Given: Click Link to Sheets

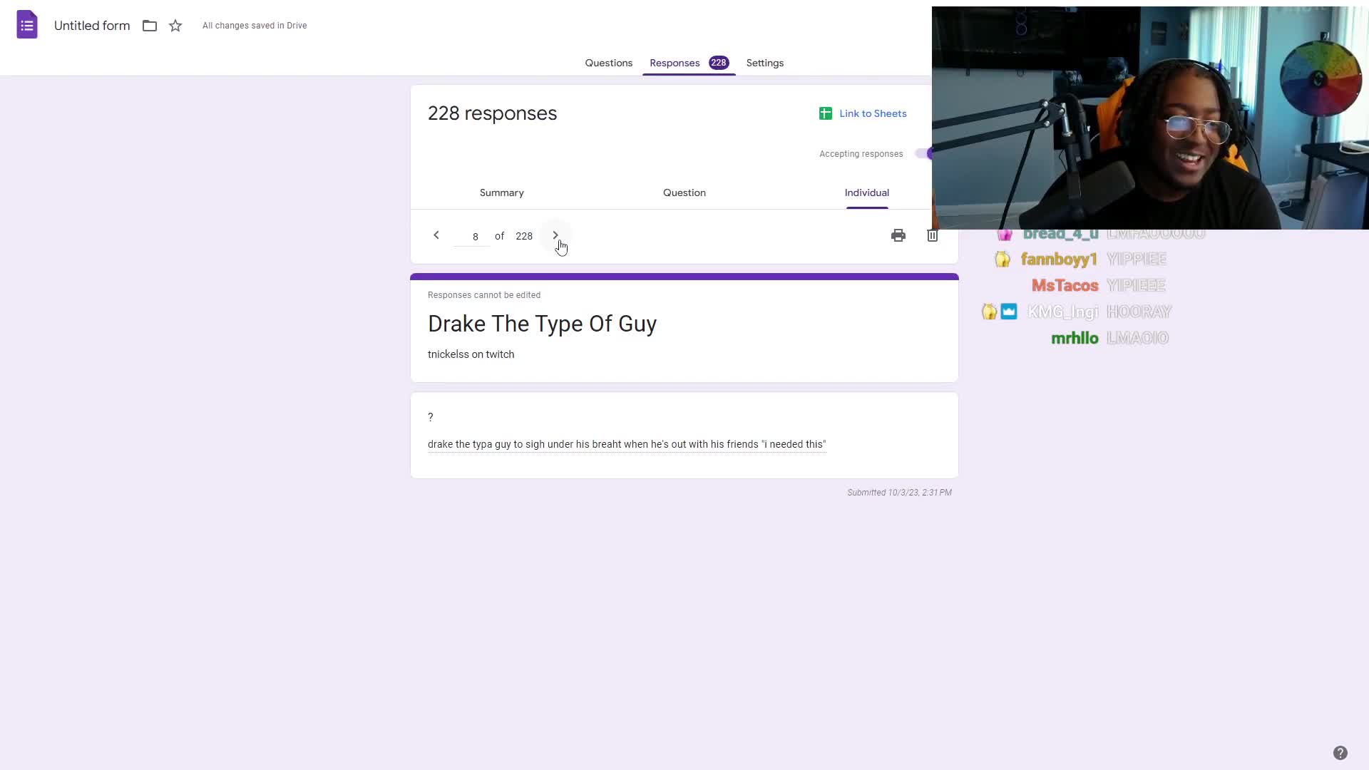Looking at the screenshot, I should (873, 113).
